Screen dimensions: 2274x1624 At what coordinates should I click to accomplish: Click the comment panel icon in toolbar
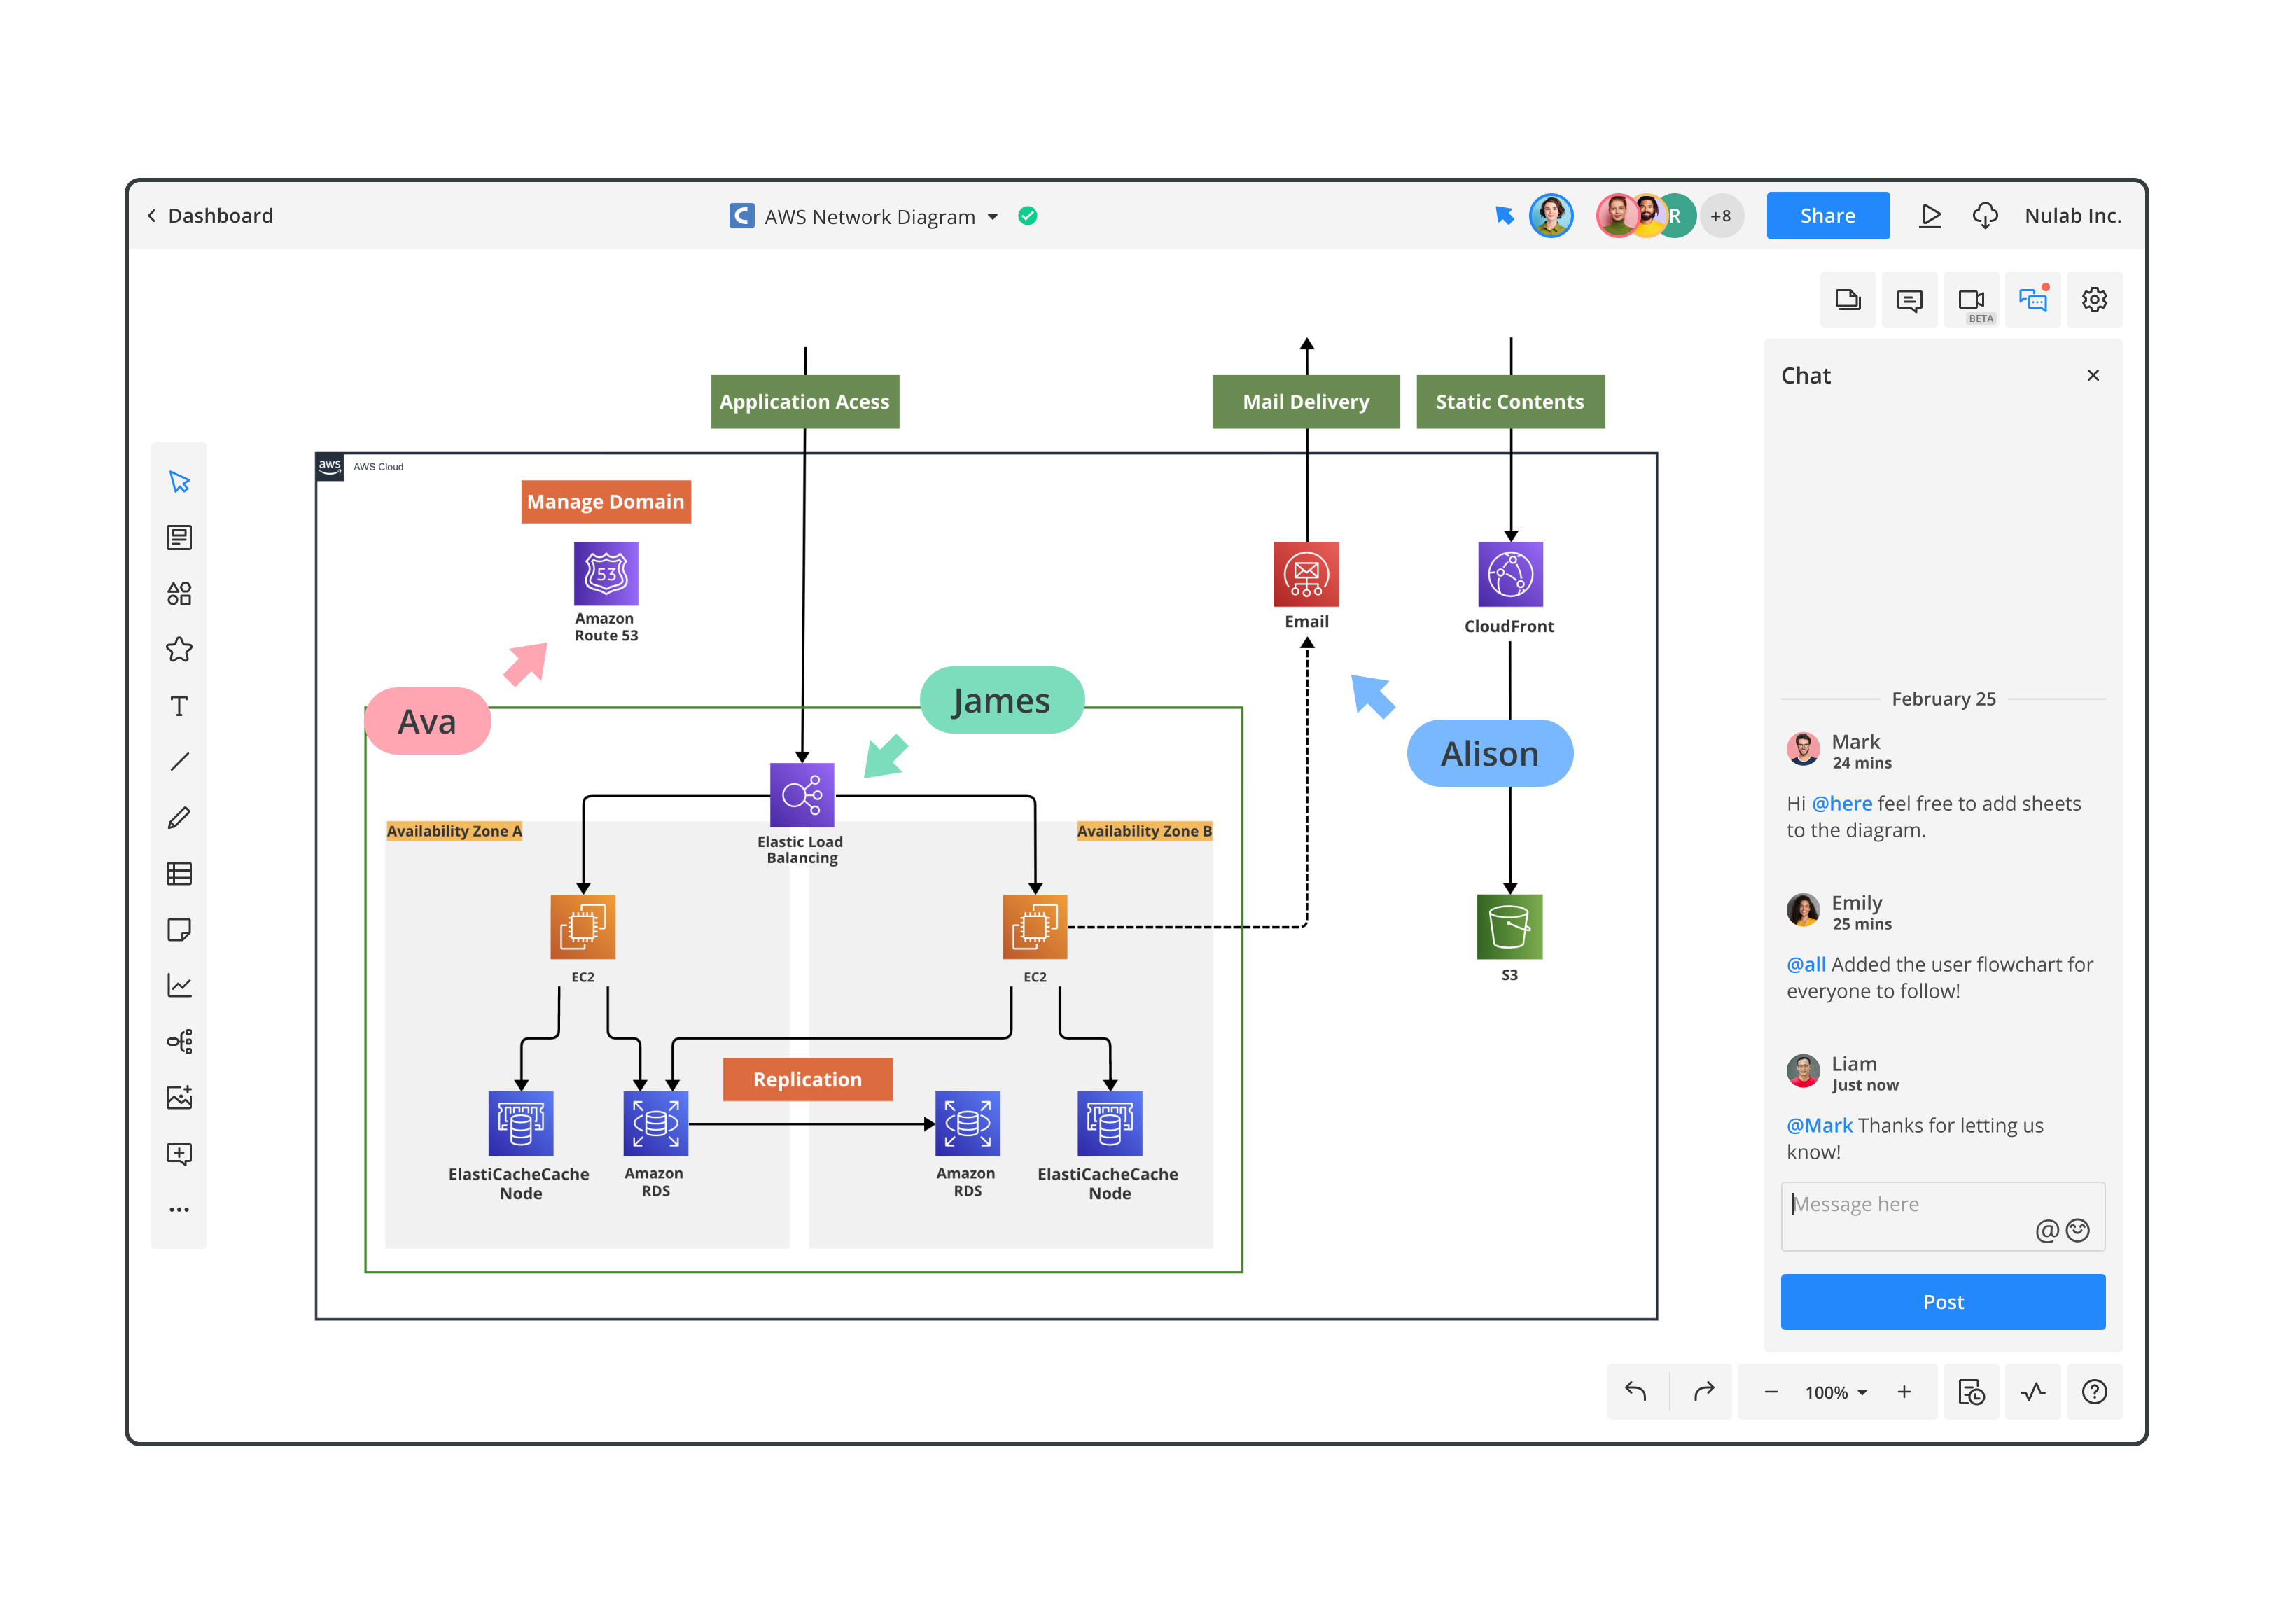(x=1912, y=299)
